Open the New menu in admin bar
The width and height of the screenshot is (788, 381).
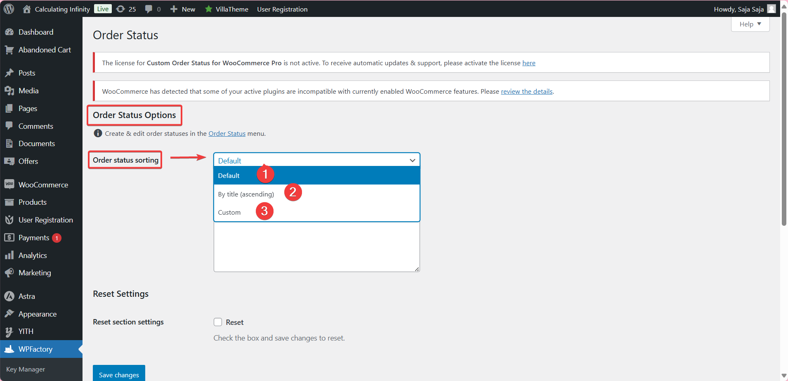pos(183,9)
